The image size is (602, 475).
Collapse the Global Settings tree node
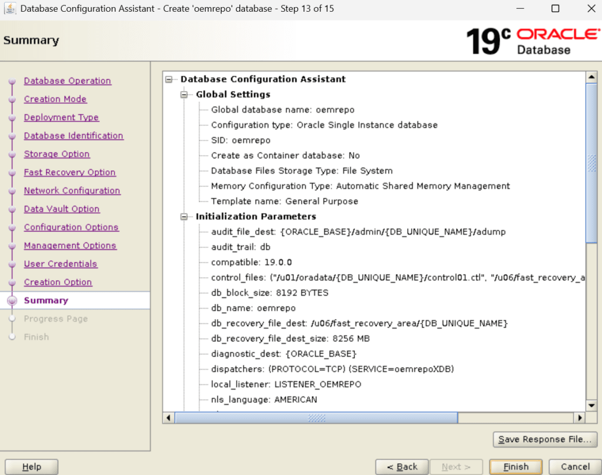(x=184, y=95)
